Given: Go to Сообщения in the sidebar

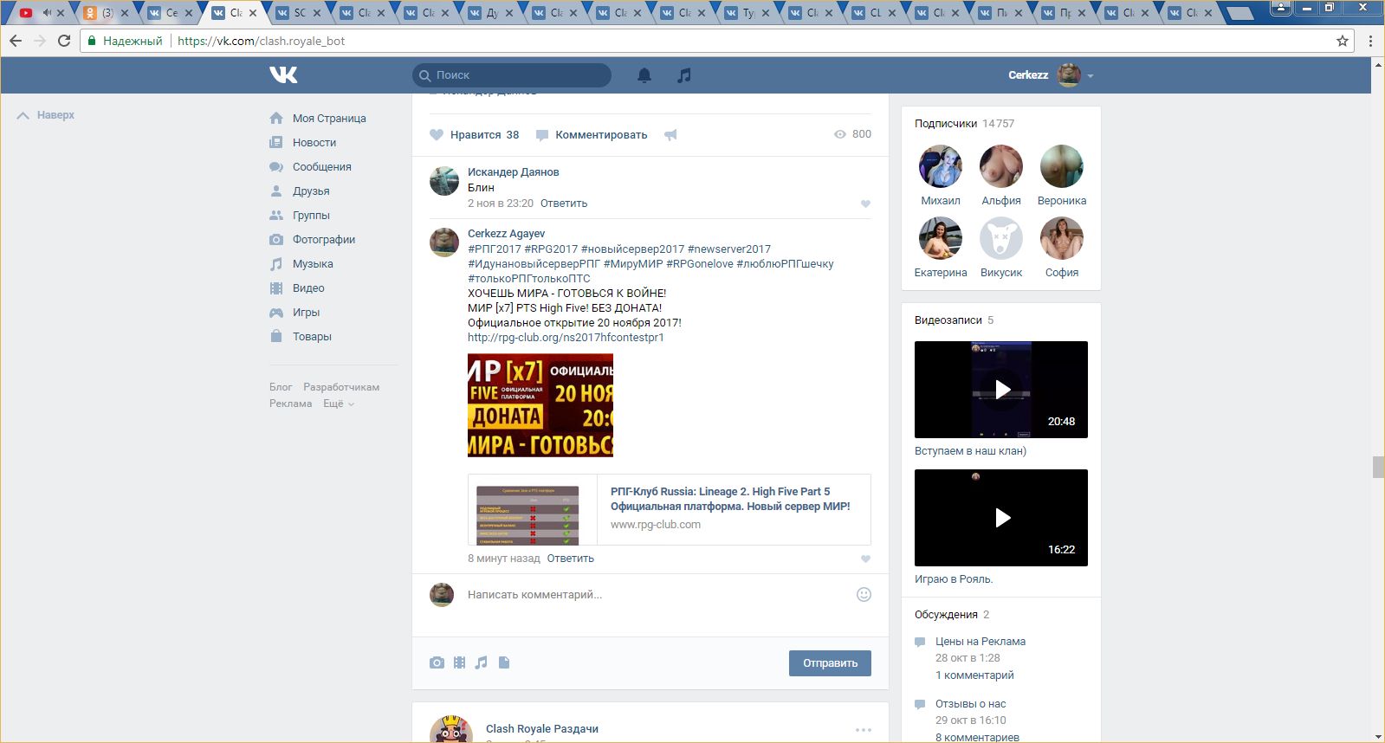Looking at the screenshot, I should tap(321, 167).
